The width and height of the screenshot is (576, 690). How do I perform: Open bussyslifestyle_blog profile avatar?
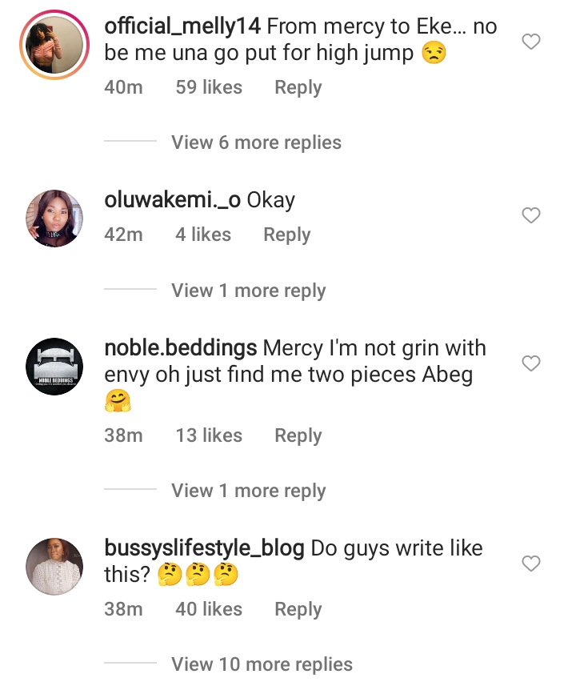pos(54,567)
